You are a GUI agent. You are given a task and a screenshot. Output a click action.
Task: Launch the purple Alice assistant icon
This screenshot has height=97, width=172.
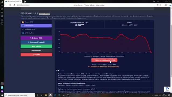click(x=2, y=91)
